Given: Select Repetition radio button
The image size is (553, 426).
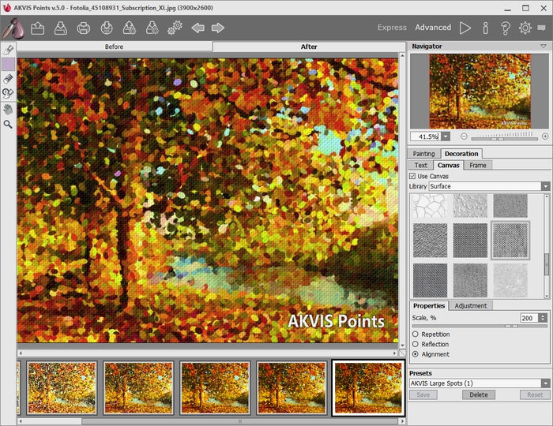Looking at the screenshot, I should tap(416, 334).
